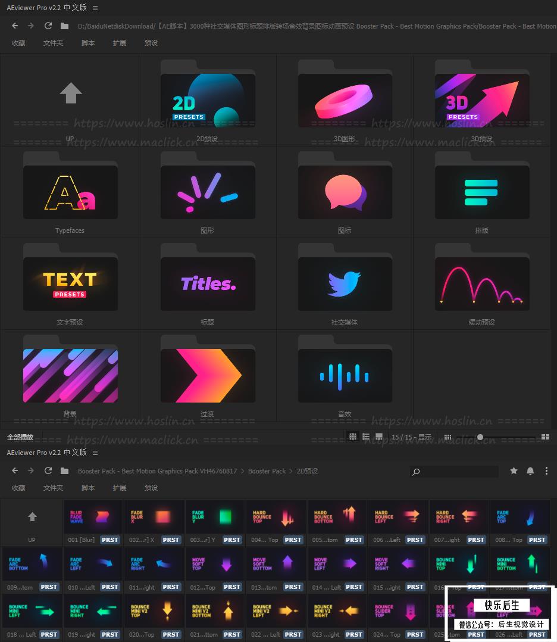Viewport: 557px width, 642px height.
Task: Click the UP arrow in the lower preset grid
Action: (x=32, y=517)
